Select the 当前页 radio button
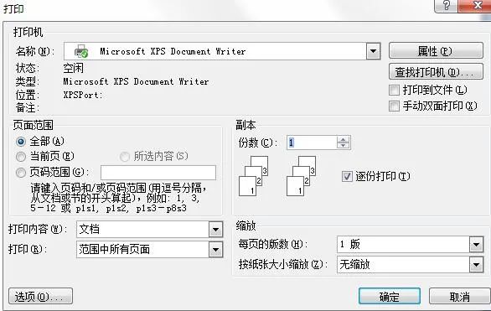This screenshot has width=491, height=311. click(x=21, y=157)
